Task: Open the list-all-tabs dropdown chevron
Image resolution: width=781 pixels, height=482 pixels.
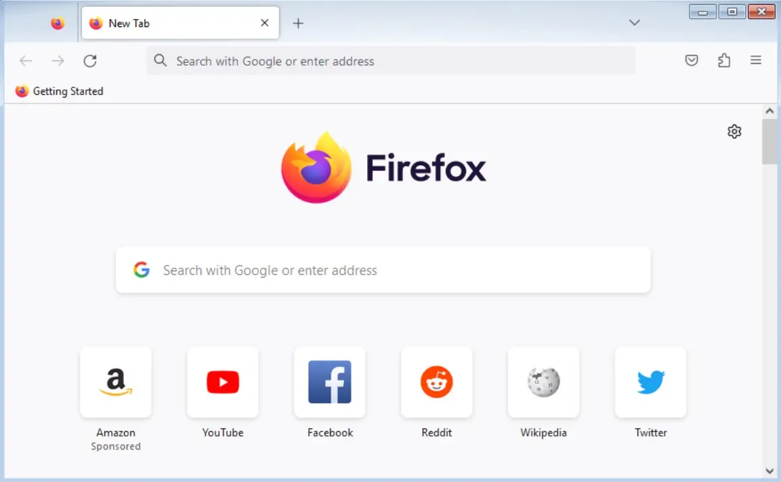Action: 635,22
